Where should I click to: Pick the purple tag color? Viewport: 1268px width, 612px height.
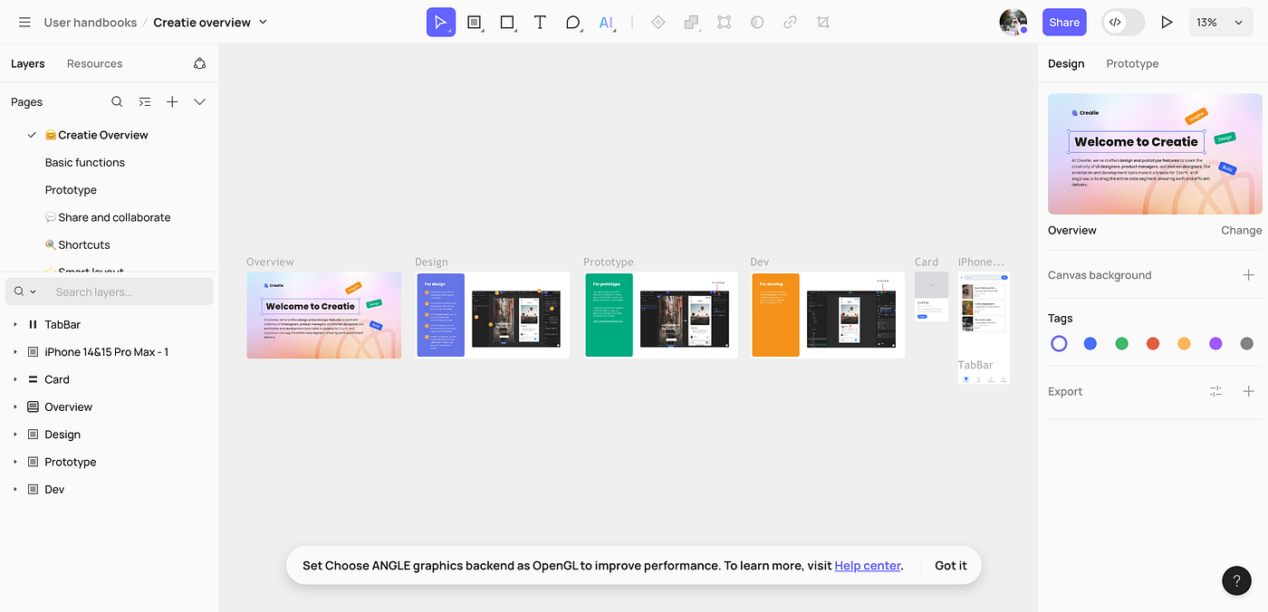(x=1215, y=343)
